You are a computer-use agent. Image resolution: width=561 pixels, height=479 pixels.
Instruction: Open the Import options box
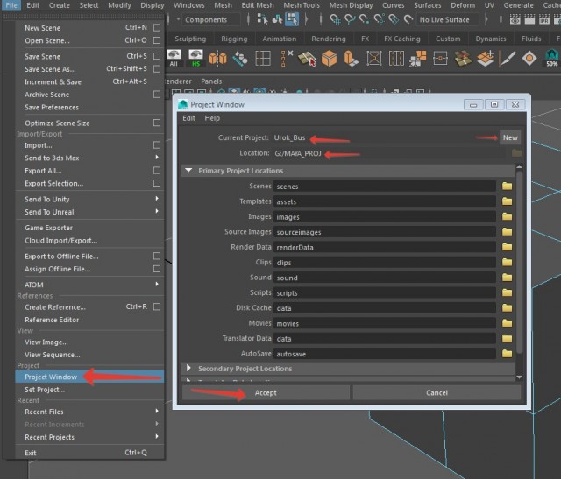pos(157,144)
